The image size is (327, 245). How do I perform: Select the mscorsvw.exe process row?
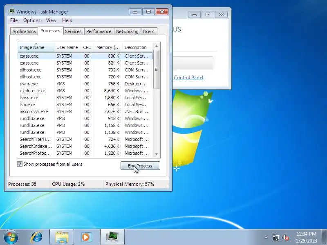tap(85, 111)
